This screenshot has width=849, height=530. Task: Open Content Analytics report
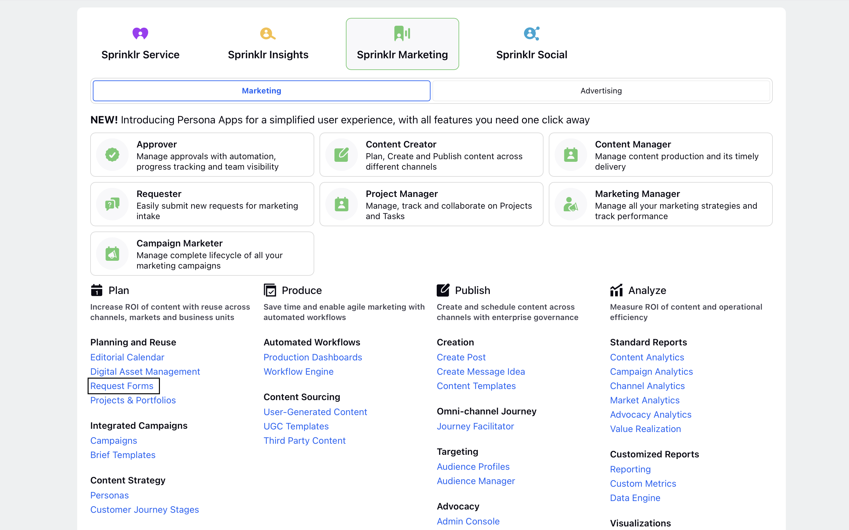(647, 357)
